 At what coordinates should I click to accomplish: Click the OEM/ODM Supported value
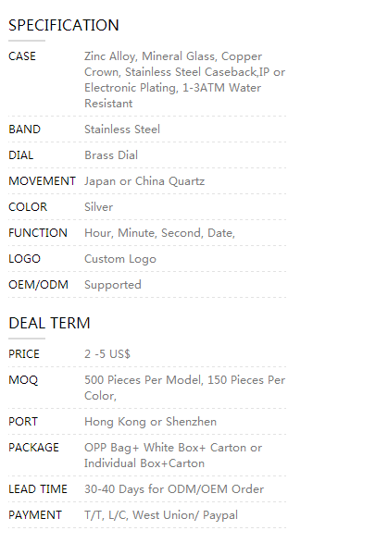coord(113,285)
